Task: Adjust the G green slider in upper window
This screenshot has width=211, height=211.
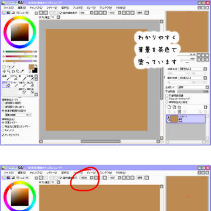Action: pyautogui.click(x=19, y=56)
